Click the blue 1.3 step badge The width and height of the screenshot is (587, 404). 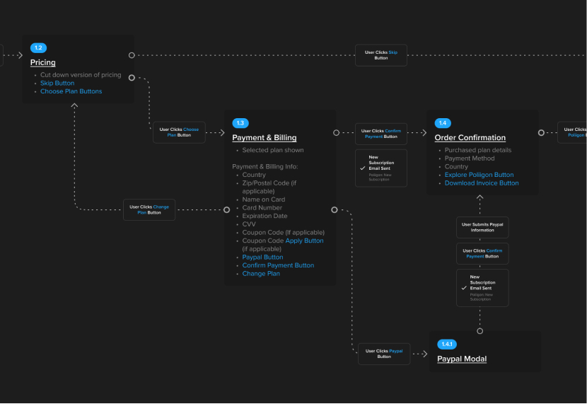(240, 123)
